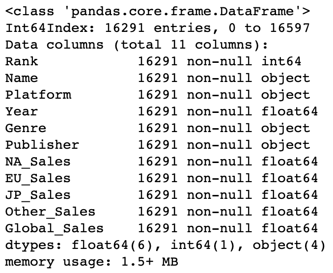Click the object type in Genre row
333x273 pixels.
[285, 128]
